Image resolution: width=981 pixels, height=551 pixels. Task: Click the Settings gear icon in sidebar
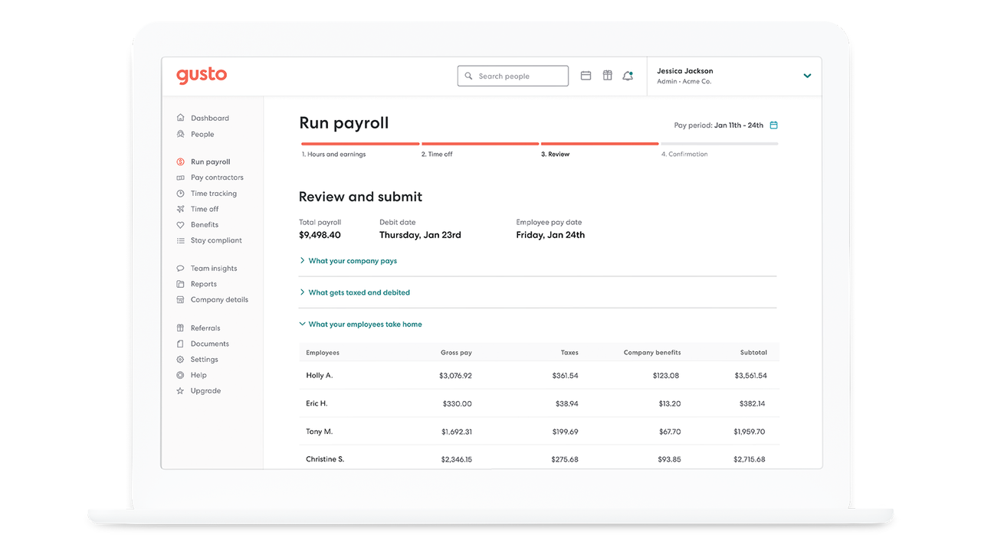pos(181,360)
